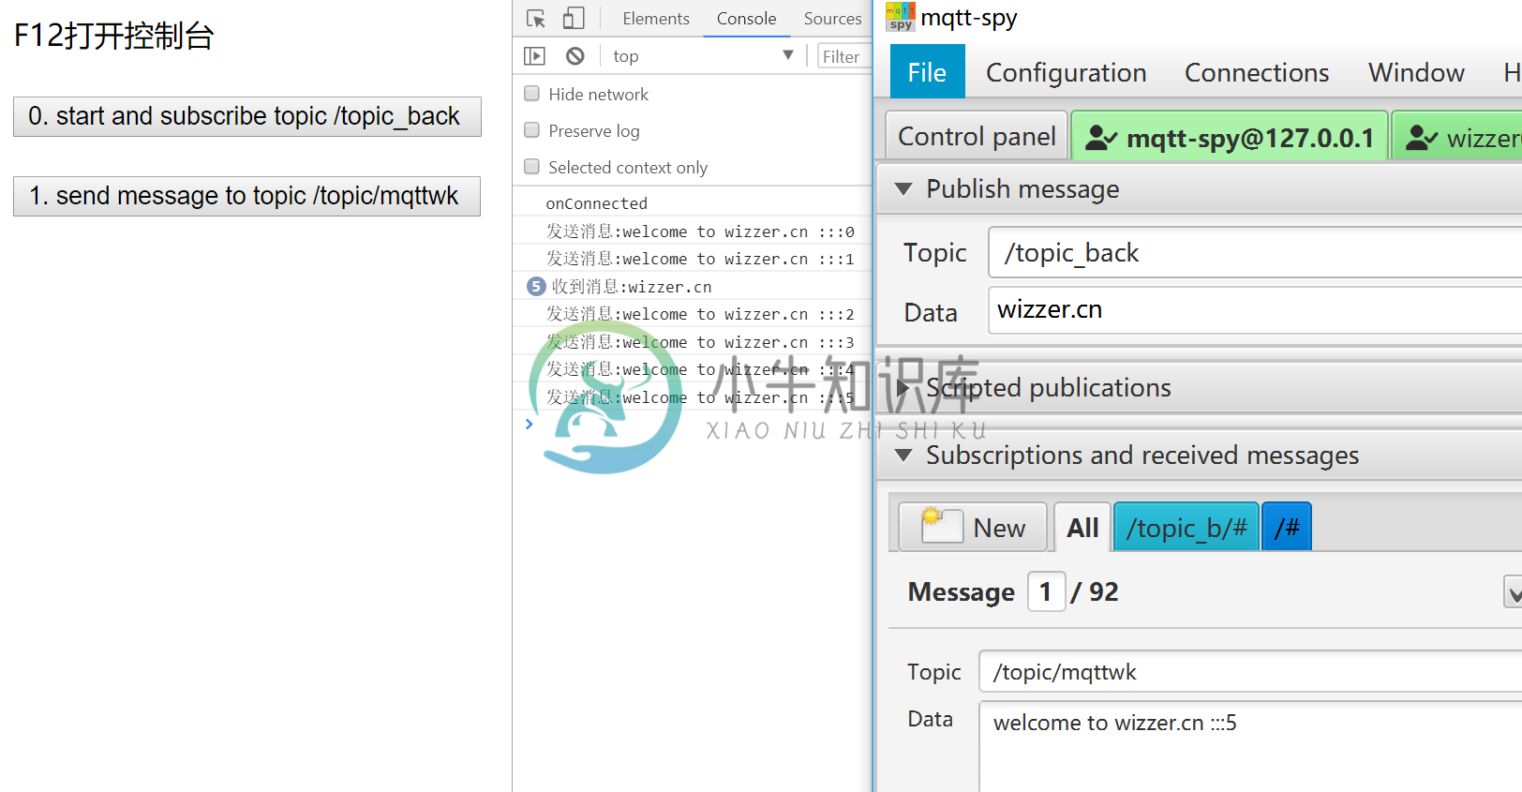1522x792 pixels.
Task: Click send message to topic /topic/mqttwk button
Action: point(246,196)
